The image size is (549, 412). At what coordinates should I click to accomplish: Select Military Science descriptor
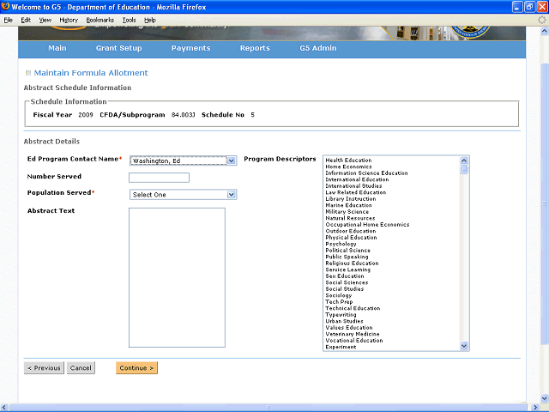click(347, 212)
